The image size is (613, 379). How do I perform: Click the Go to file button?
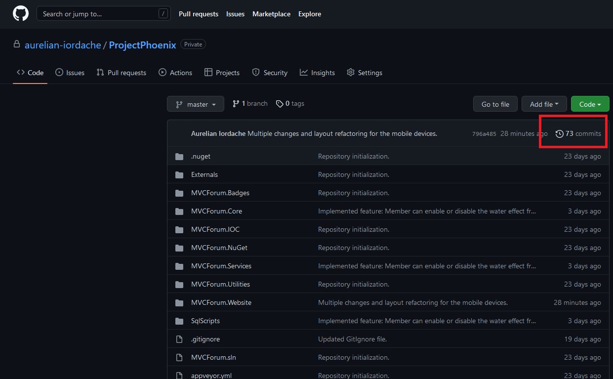click(x=495, y=104)
